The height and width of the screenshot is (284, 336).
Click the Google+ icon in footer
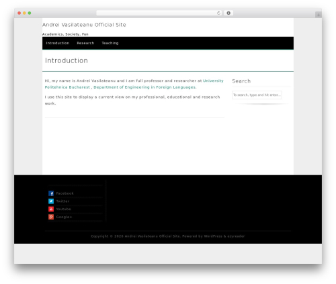51,217
